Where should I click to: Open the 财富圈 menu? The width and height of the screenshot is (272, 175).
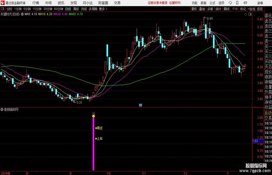(x=103, y=3)
